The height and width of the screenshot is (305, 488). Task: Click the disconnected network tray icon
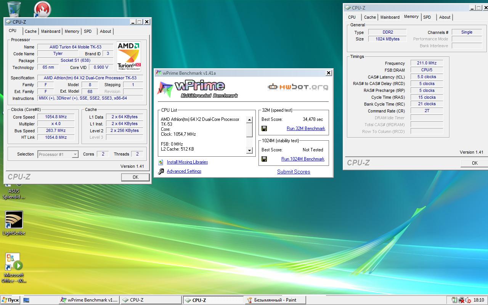461,300
